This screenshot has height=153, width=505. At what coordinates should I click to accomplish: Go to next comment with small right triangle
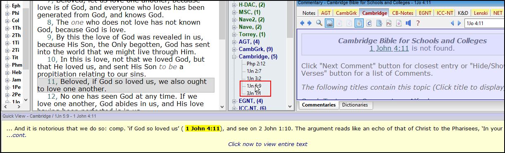460,23
